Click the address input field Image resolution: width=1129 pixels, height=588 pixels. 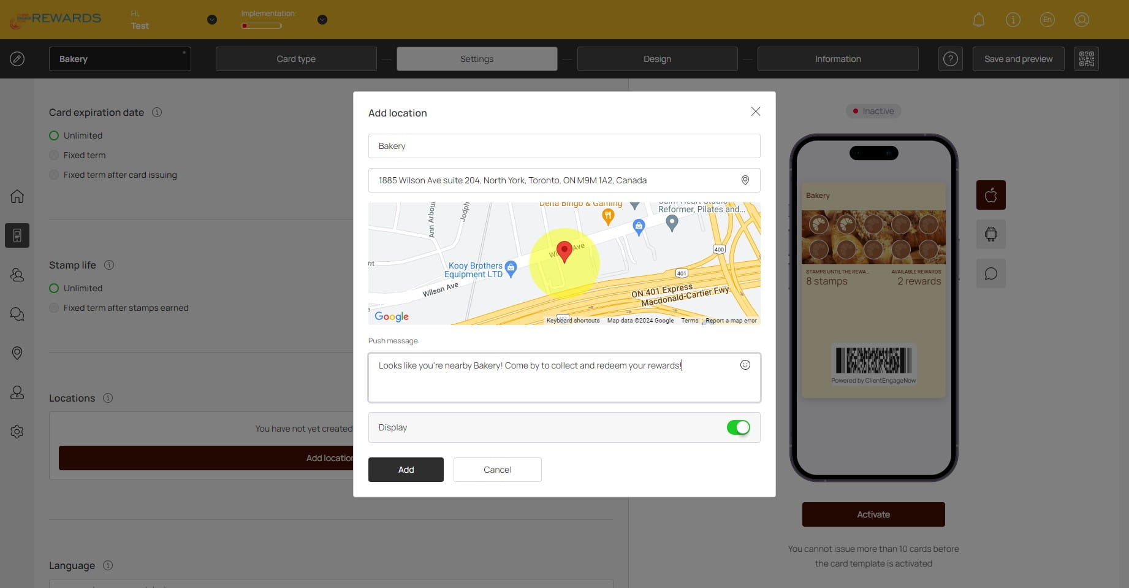coord(564,180)
